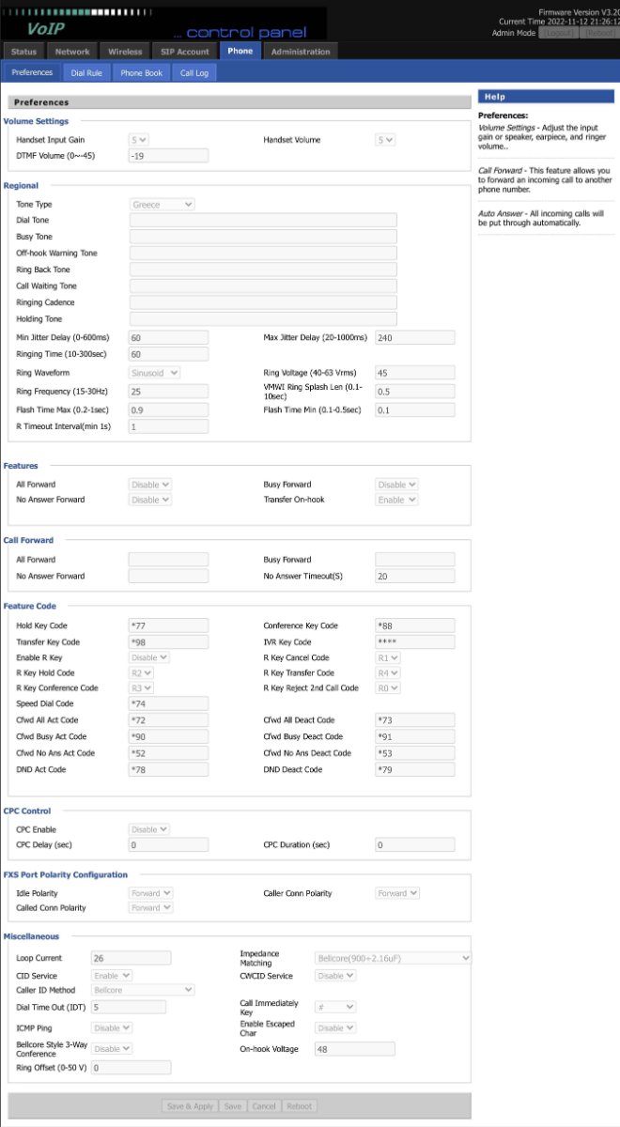
Task: Open the Enable Escaped Char dropdown
Action: pos(335,1028)
